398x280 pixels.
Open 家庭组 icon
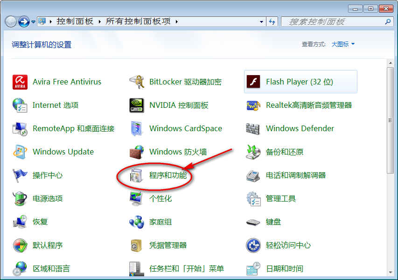(x=137, y=222)
